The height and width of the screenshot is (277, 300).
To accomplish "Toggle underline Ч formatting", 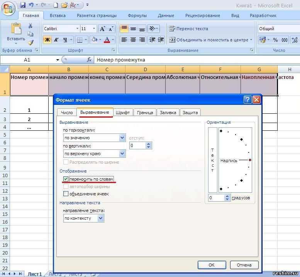I will (x=65, y=40).
